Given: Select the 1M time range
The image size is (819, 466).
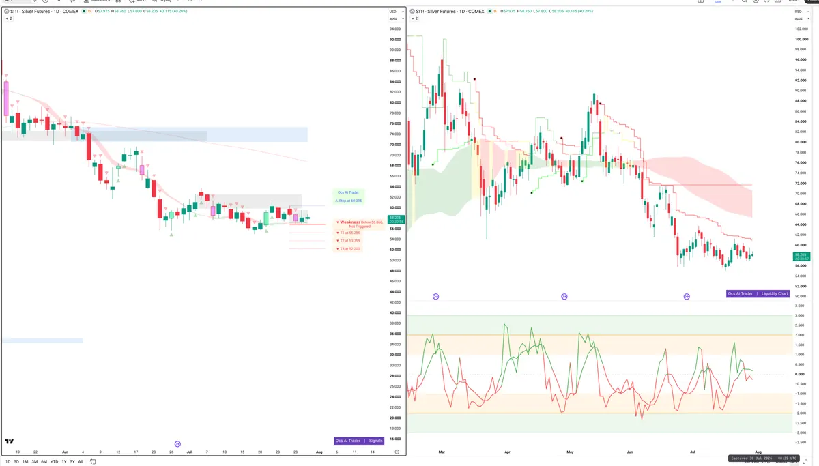Looking at the screenshot, I should (x=25, y=462).
